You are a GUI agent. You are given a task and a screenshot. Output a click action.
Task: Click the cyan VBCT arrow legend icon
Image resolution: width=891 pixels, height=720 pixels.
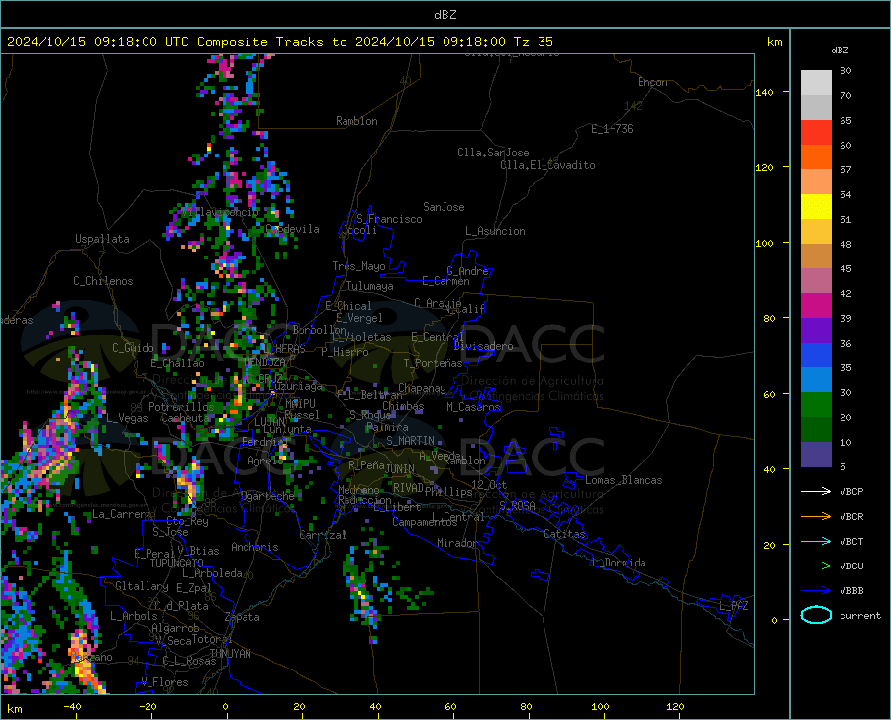pyautogui.click(x=816, y=541)
